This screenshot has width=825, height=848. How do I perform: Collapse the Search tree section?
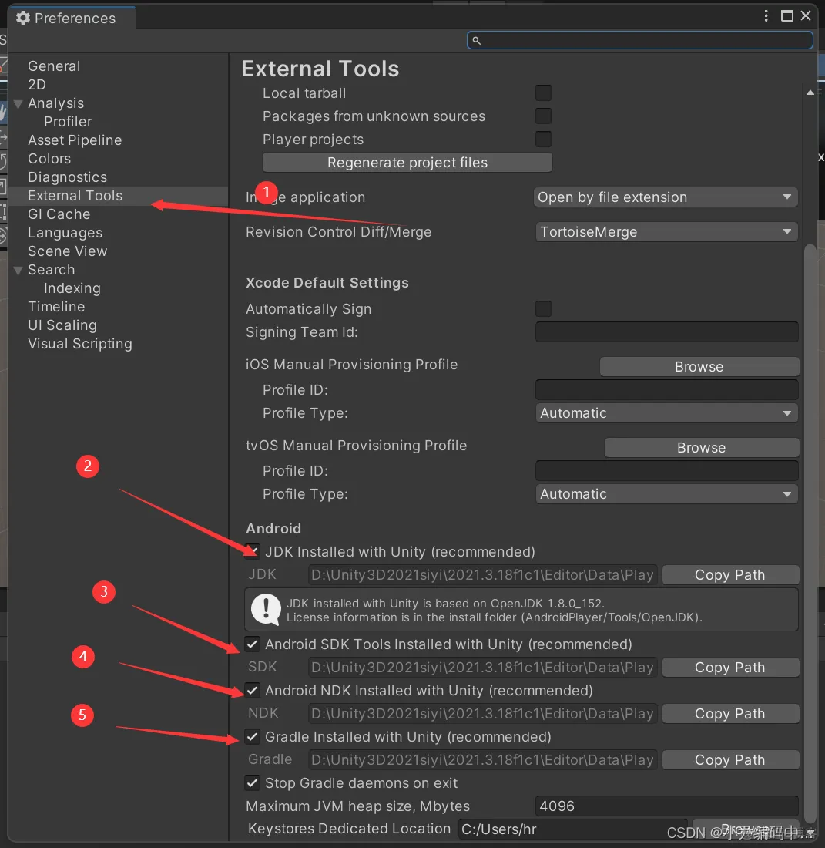tap(18, 271)
